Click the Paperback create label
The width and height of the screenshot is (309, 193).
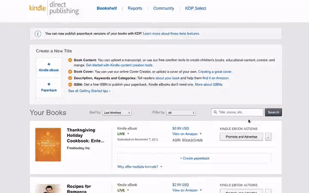(49, 90)
